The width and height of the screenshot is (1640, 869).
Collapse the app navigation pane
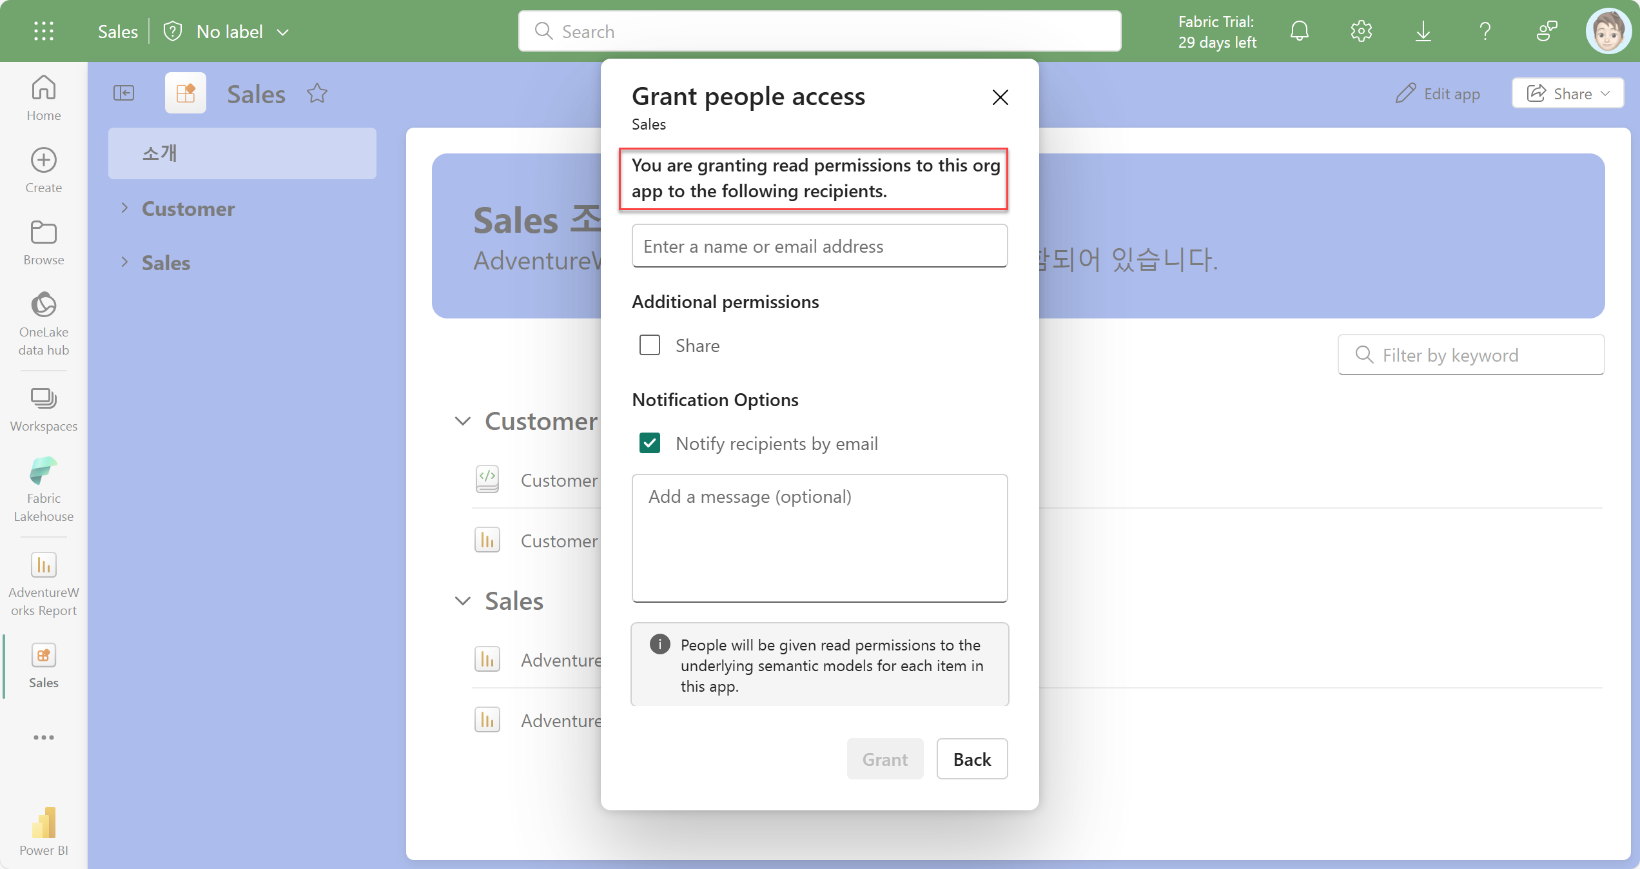(124, 93)
